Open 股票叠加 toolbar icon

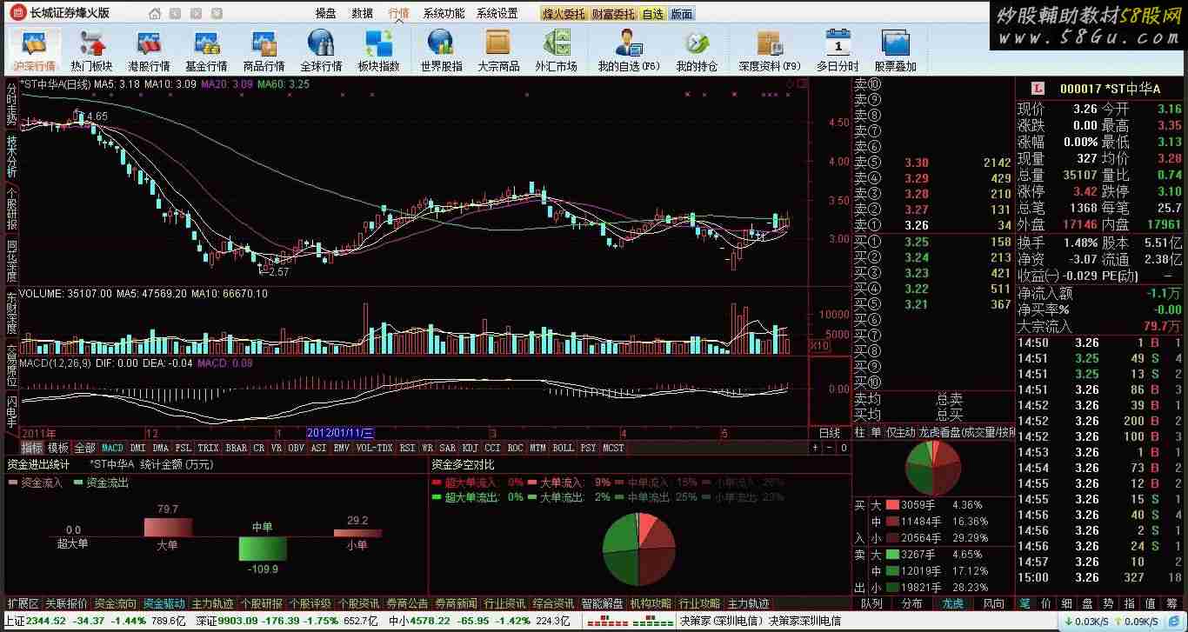(895, 50)
